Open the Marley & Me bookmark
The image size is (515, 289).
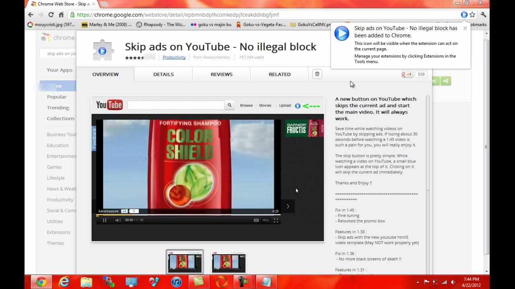[107, 24]
